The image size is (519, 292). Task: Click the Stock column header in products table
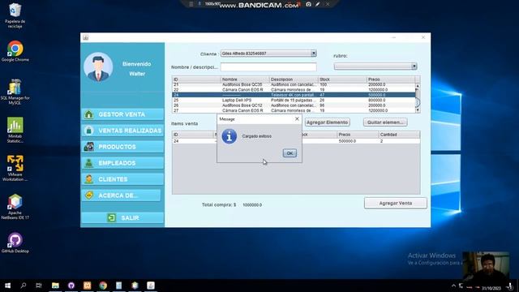(x=342, y=79)
